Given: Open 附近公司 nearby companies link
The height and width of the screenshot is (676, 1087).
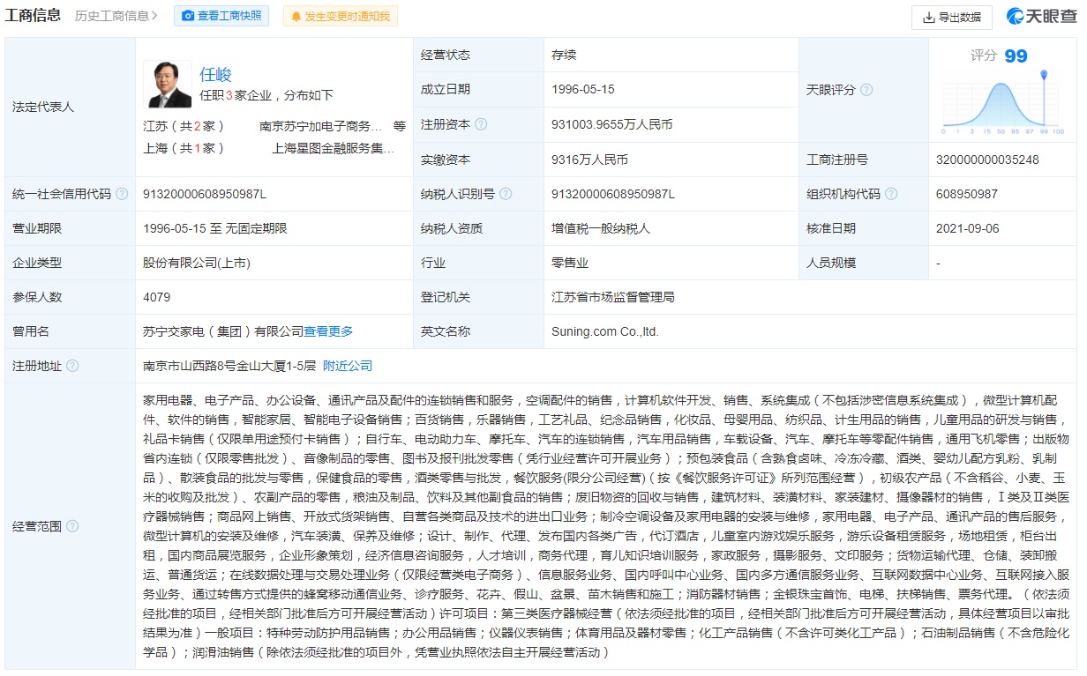Looking at the screenshot, I should pyautogui.click(x=348, y=366).
